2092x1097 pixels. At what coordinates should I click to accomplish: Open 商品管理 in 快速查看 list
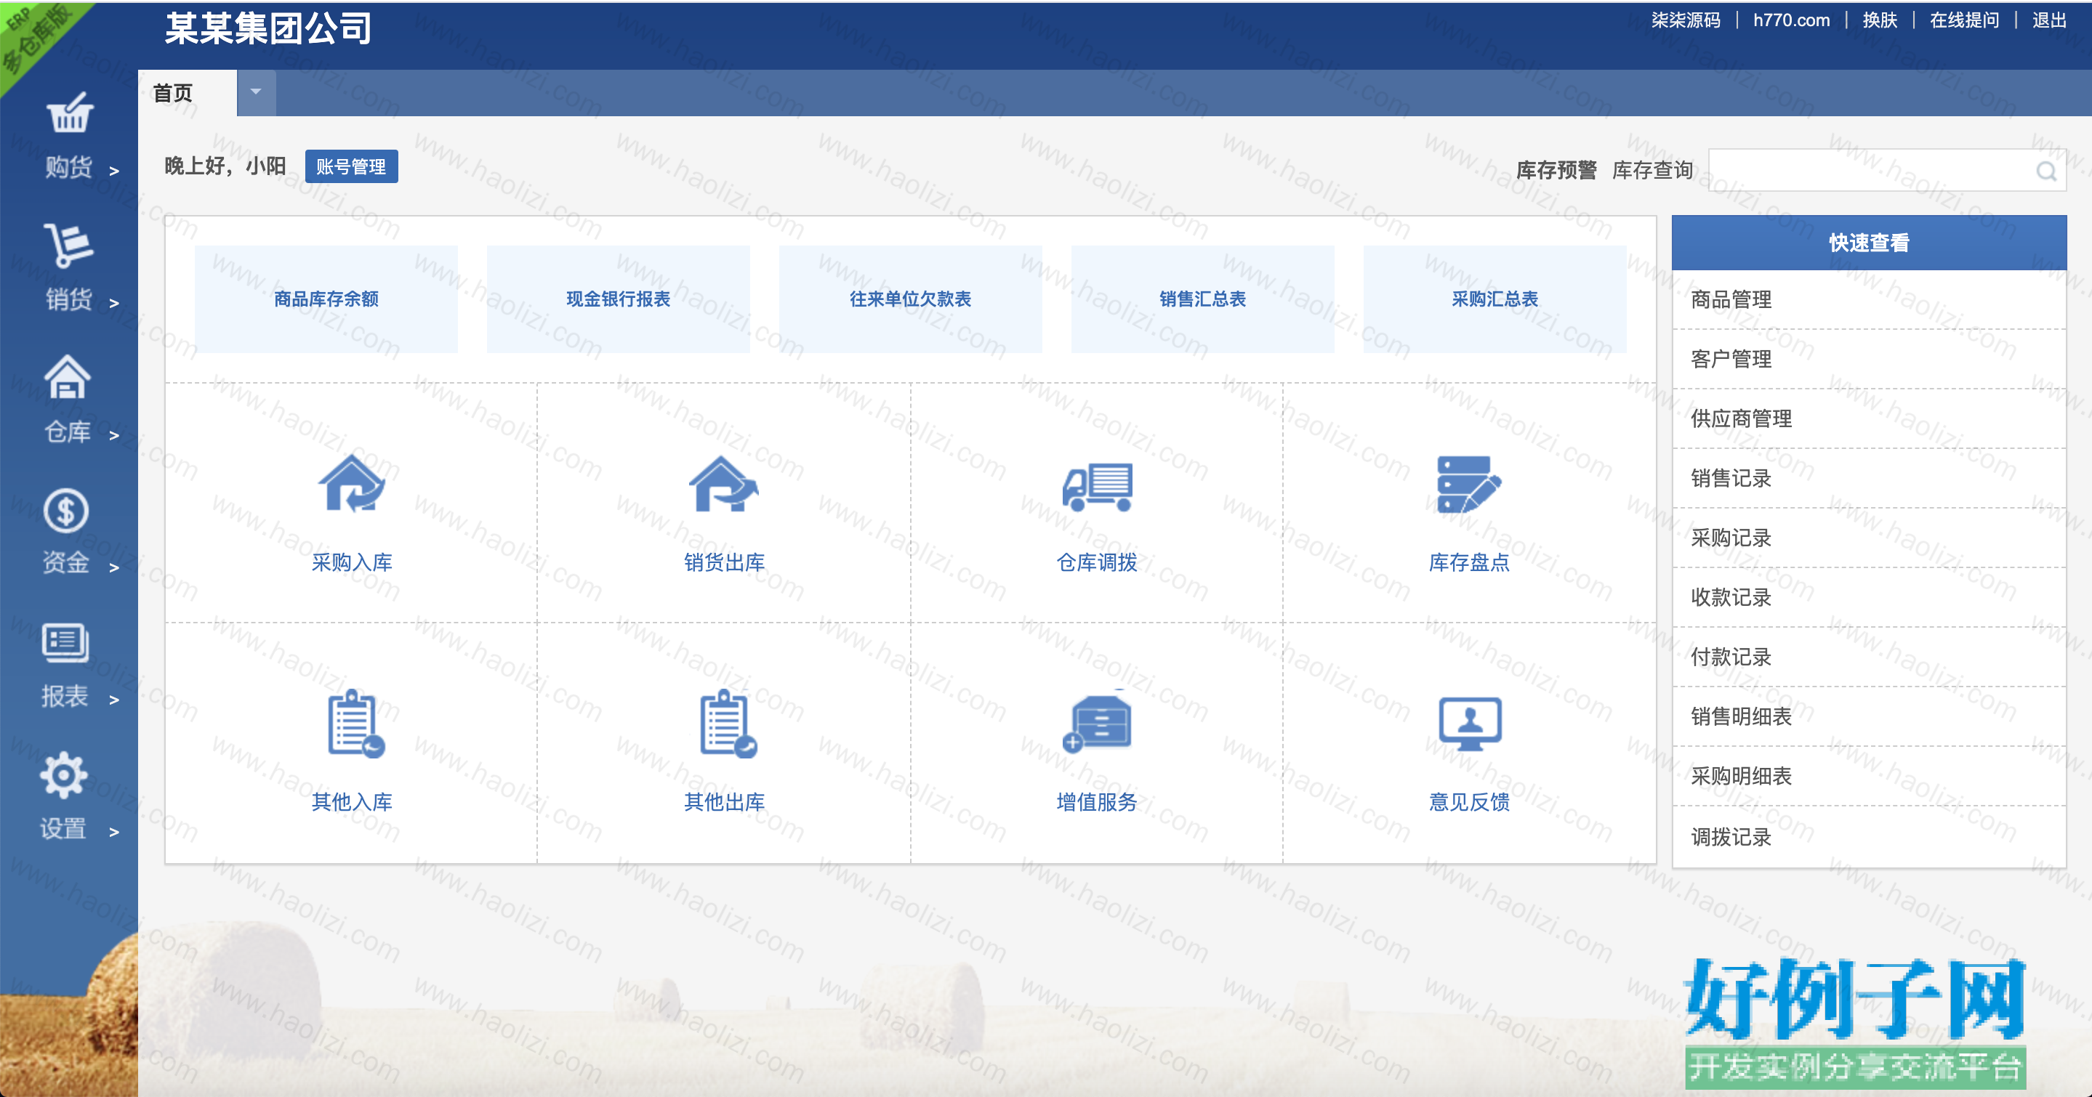click(x=1869, y=299)
